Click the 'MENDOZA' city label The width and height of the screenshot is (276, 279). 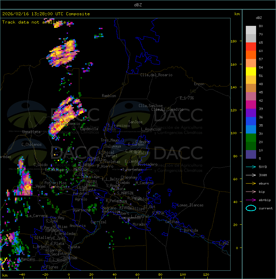pos(81,169)
